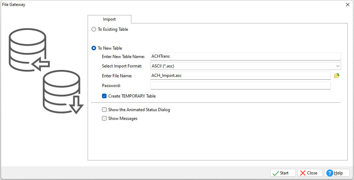Image resolution: width=354 pixels, height=180 pixels.
Task: Click the Start button
Action: coord(283,173)
